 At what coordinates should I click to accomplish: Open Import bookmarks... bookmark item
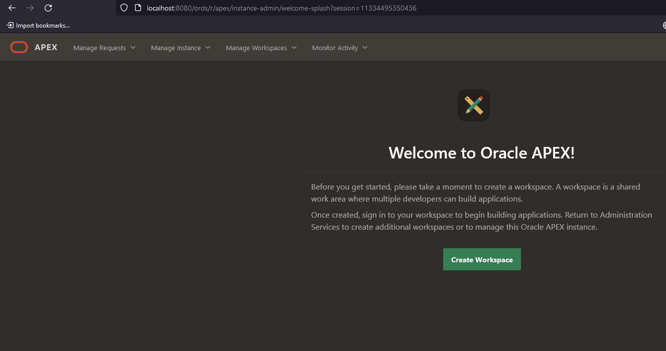click(x=38, y=25)
